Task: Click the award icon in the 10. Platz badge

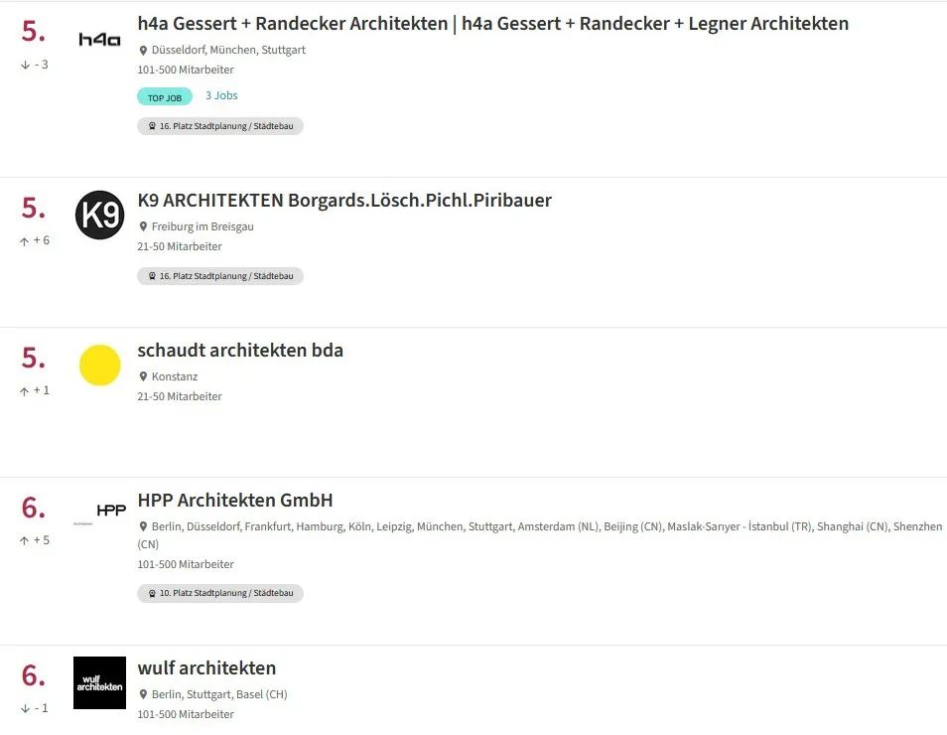Action: point(152,594)
